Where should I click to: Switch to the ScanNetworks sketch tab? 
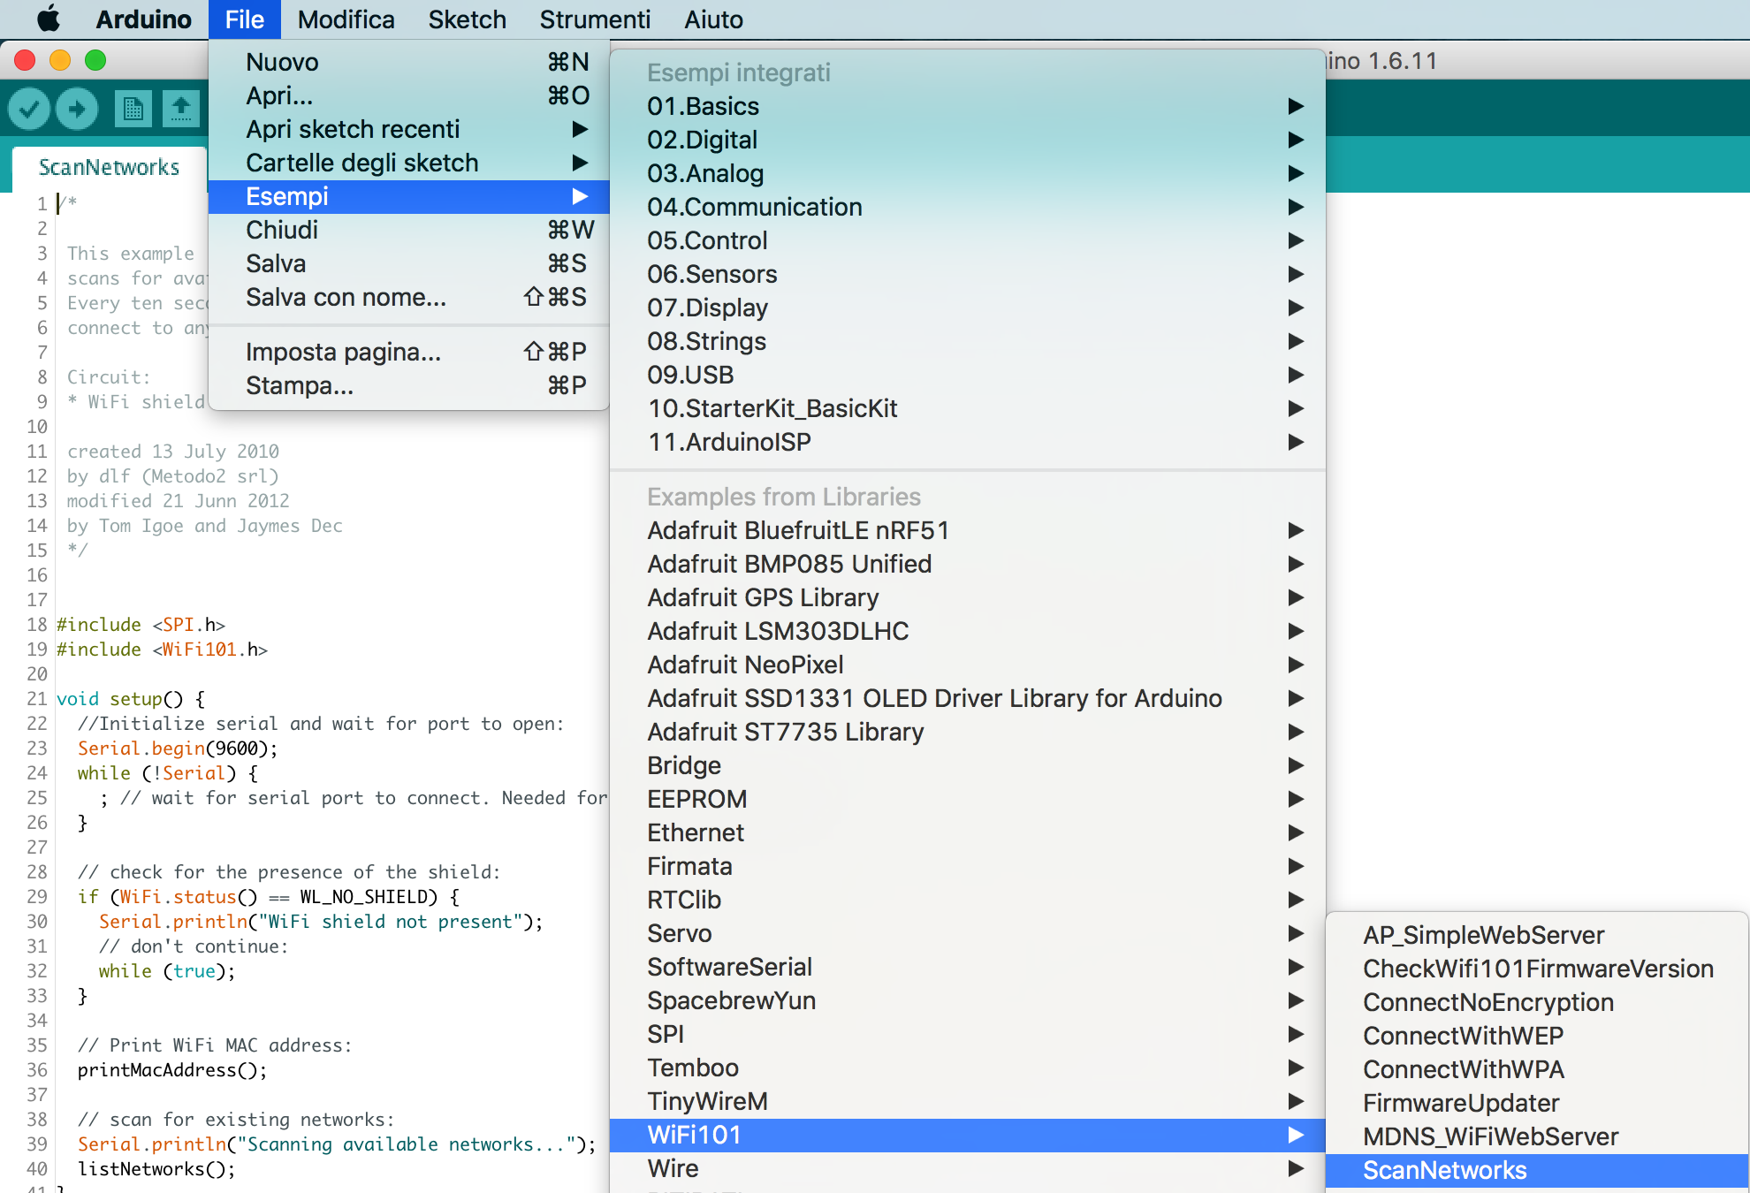click(109, 167)
